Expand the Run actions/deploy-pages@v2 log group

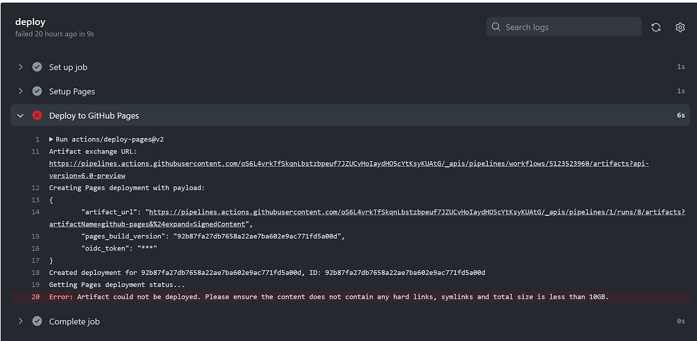coord(50,139)
